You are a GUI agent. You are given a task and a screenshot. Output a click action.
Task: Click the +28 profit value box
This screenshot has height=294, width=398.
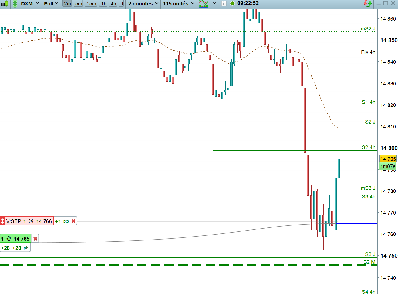coord(5,248)
